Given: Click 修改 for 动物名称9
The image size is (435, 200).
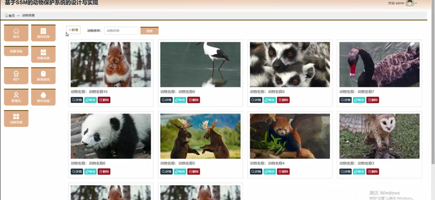Looking at the screenshot, I should coord(180,100).
